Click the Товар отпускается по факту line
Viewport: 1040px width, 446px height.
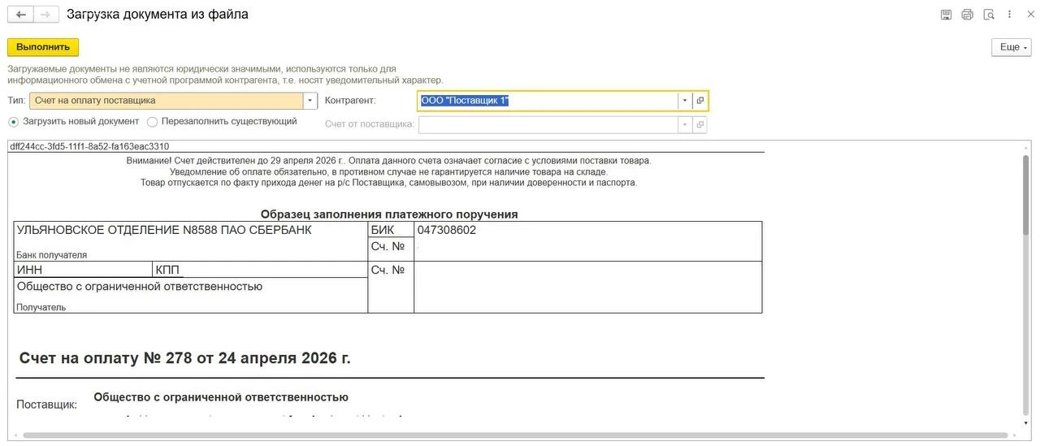pos(388,183)
